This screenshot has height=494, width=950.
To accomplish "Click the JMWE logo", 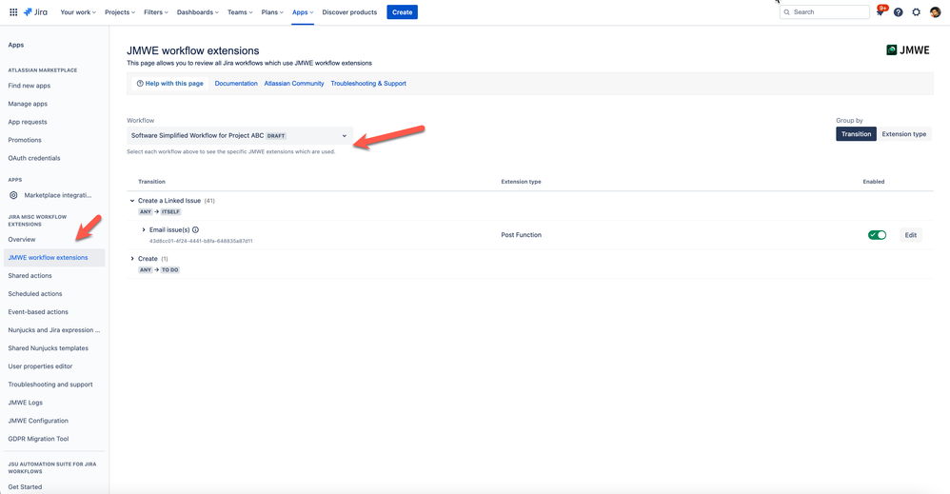I will (907, 50).
